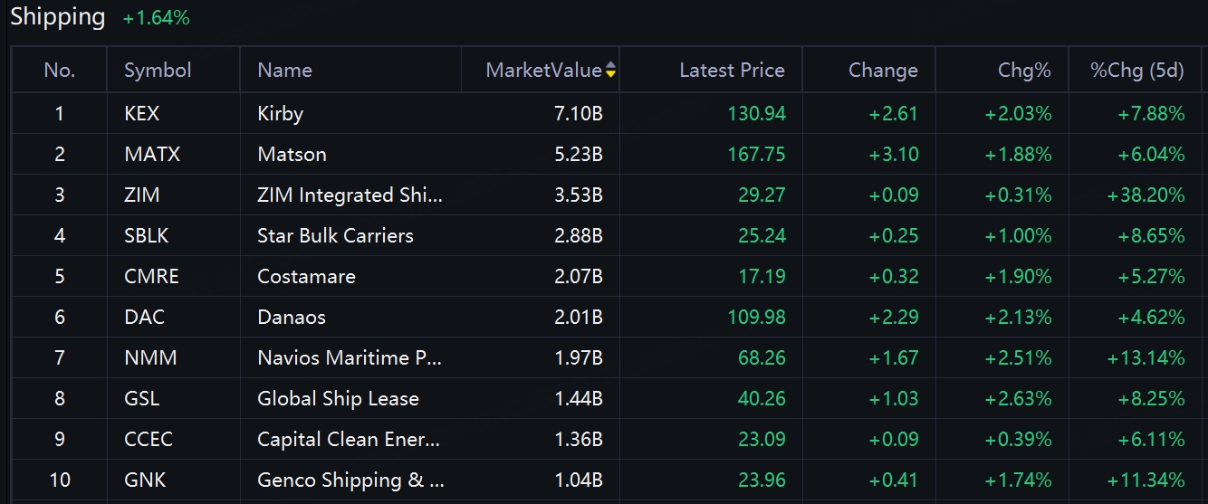Click the 23.09 latest price
The width and height of the screenshot is (1208, 504).
pos(762,439)
